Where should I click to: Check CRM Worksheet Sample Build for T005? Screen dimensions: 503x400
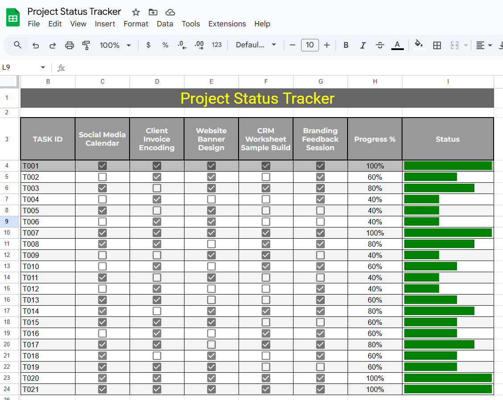(266, 211)
